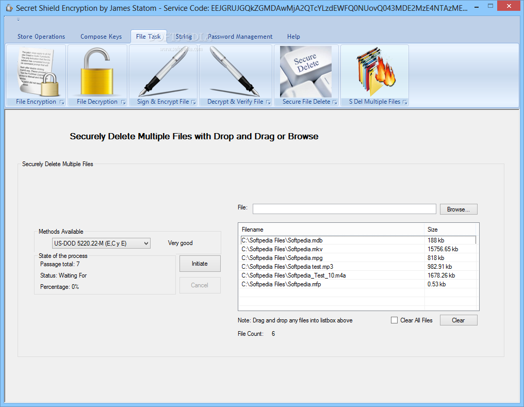Open the File Encryption document-lock icon
Screen dimensions: 524x407
point(39,72)
